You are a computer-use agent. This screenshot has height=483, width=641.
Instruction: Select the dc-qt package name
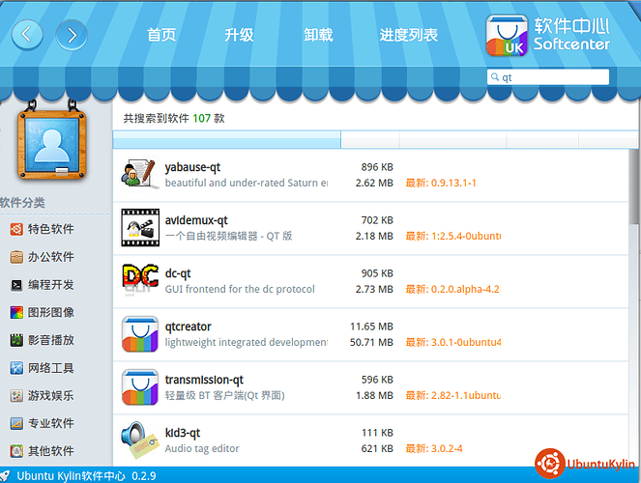point(178,273)
